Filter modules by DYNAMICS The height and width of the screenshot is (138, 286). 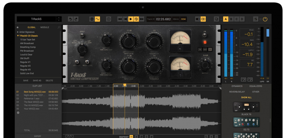237,86
